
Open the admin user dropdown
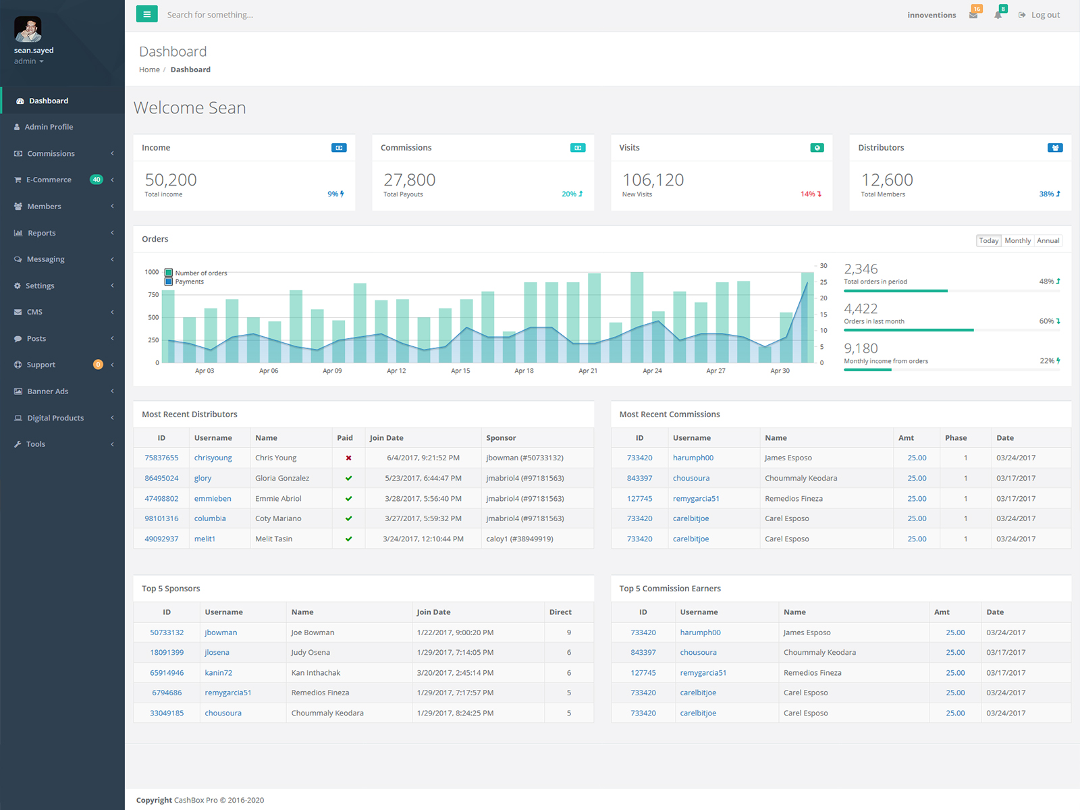coord(29,61)
